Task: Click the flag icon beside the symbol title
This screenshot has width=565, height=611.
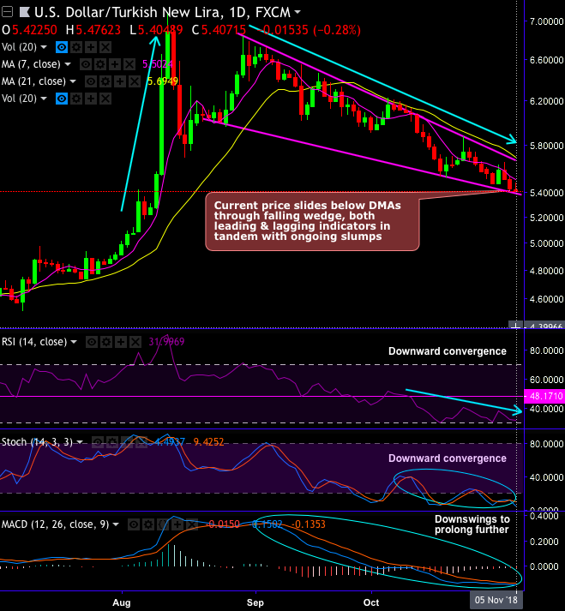Action: pyautogui.click(x=25, y=13)
